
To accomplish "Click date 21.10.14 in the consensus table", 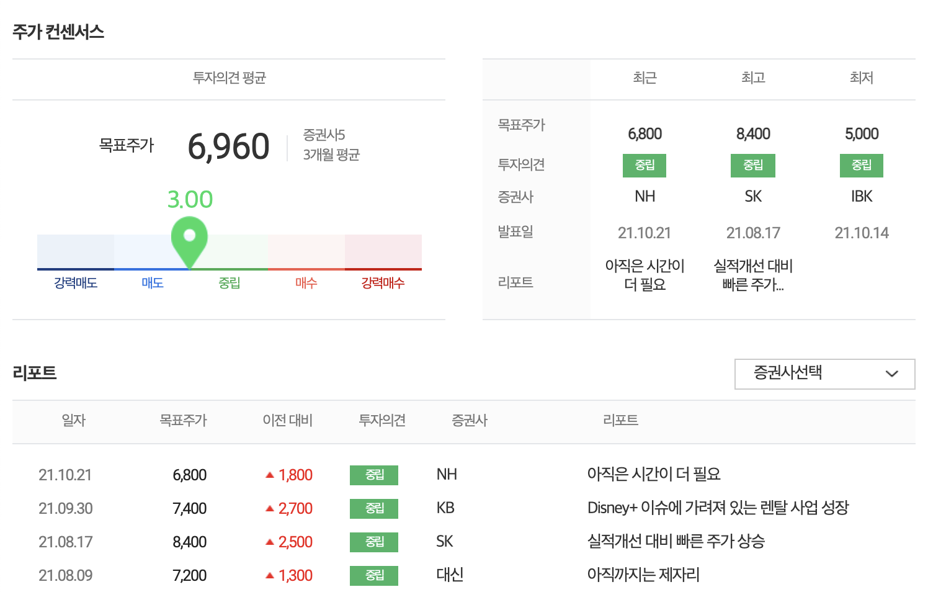I will click(862, 233).
